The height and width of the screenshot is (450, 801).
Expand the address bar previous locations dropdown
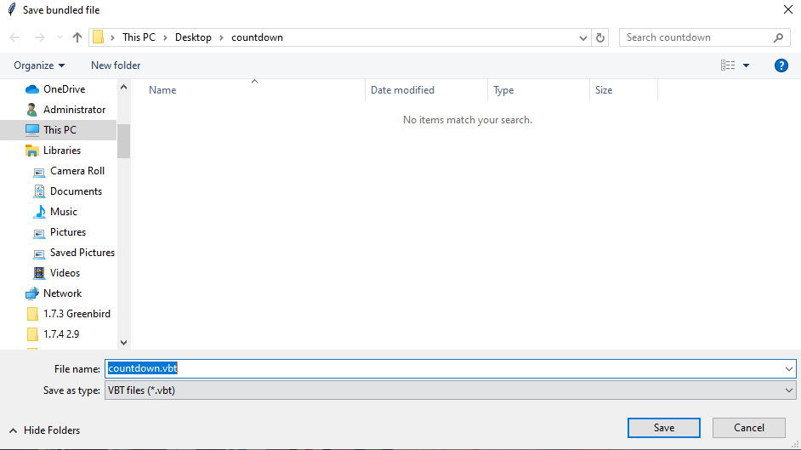(x=583, y=37)
